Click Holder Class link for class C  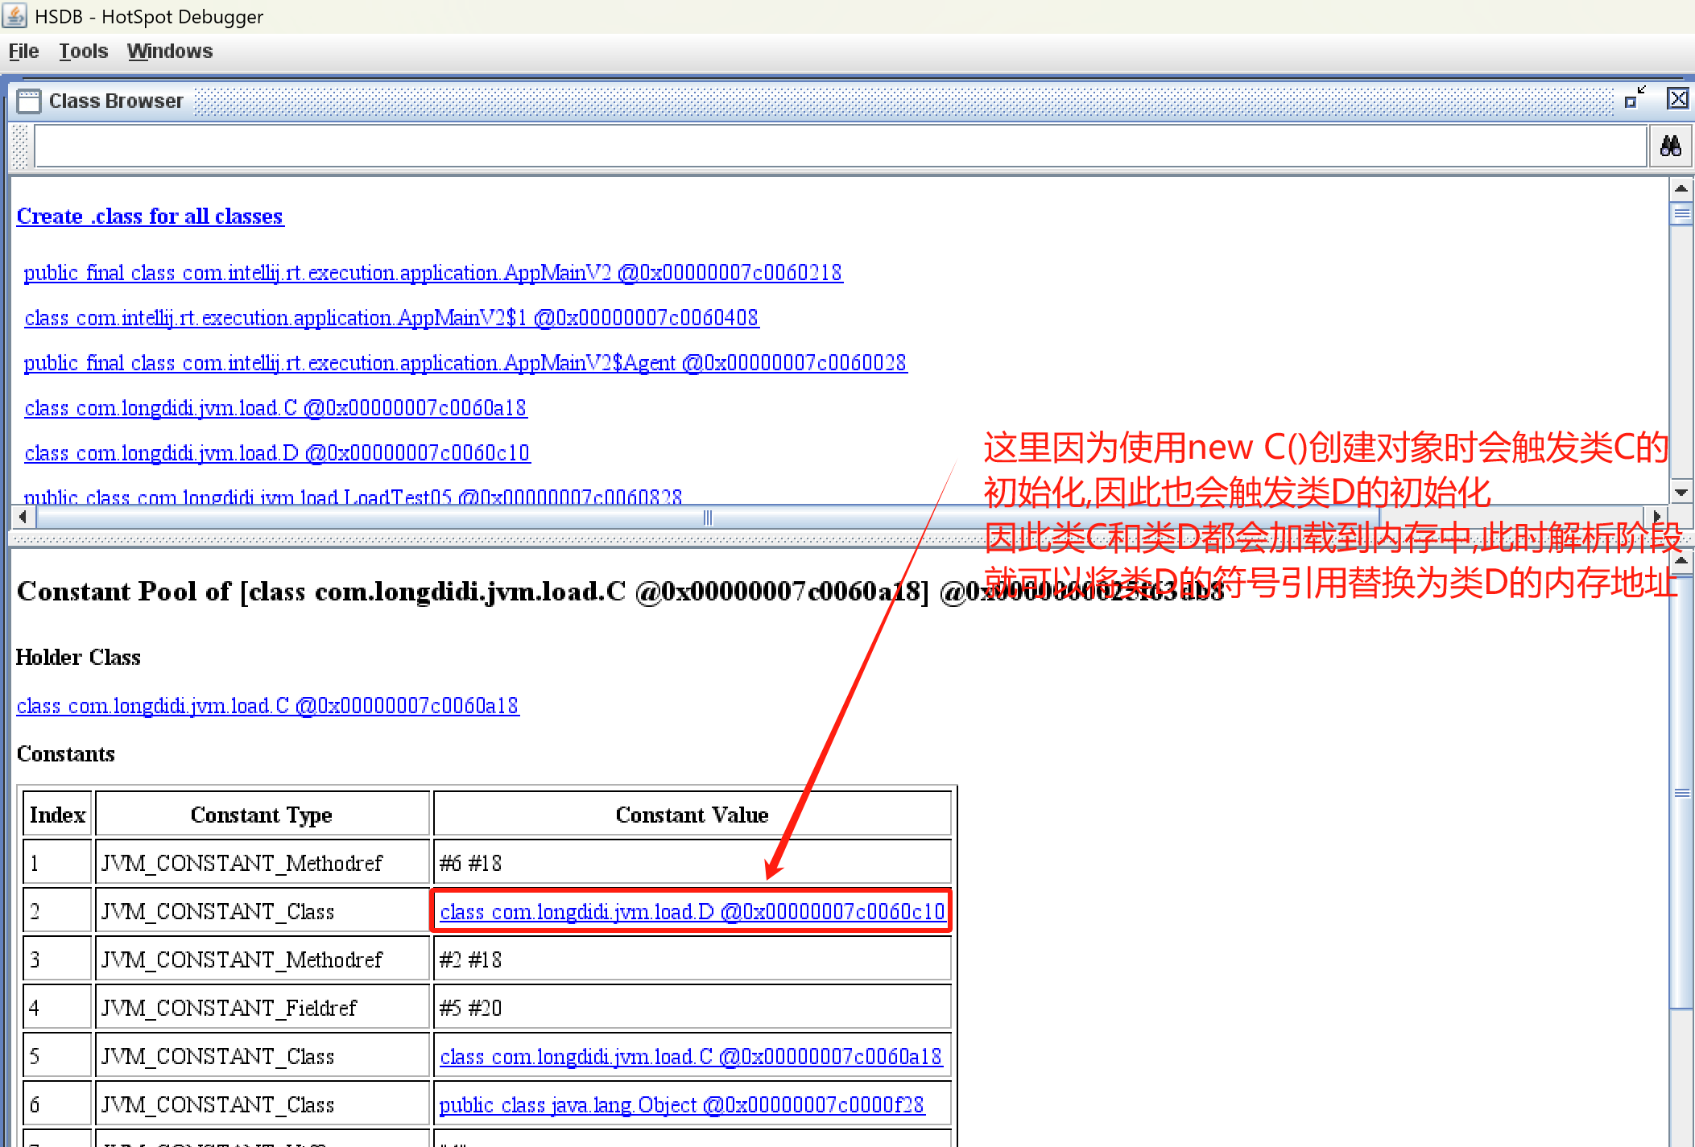coord(267,706)
